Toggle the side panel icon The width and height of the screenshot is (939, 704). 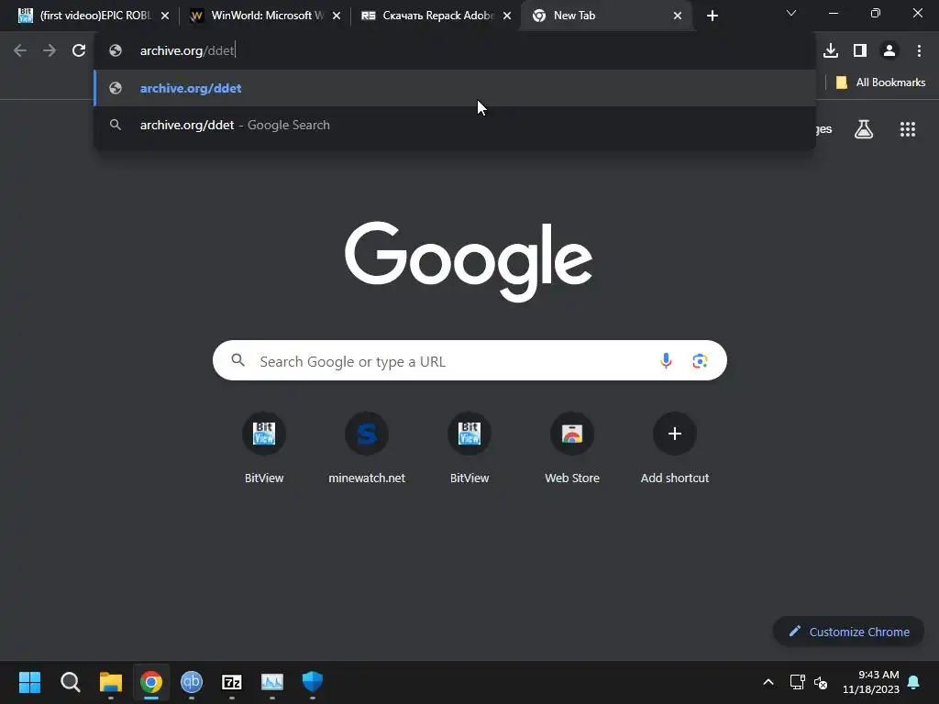coord(860,51)
